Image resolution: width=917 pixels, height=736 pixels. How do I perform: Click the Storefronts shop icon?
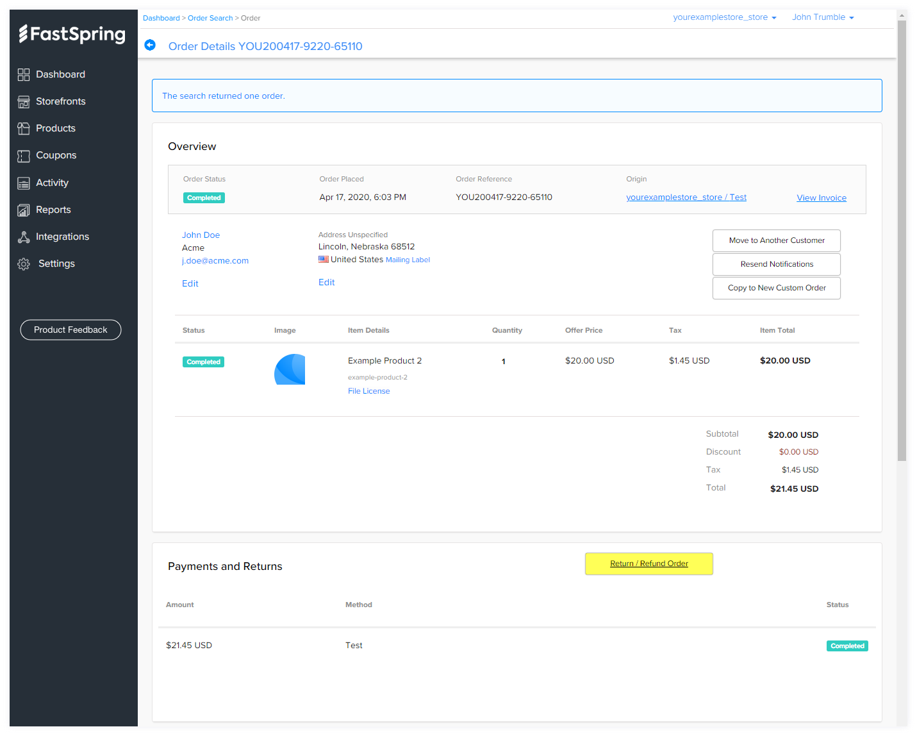point(24,102)
